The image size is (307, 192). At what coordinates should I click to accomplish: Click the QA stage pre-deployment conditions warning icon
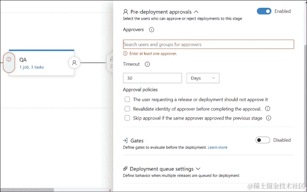coord(9,59)
